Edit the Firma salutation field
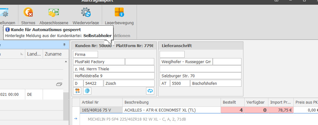Viewport: 318px width, 125px height. (x=85, y=54)
